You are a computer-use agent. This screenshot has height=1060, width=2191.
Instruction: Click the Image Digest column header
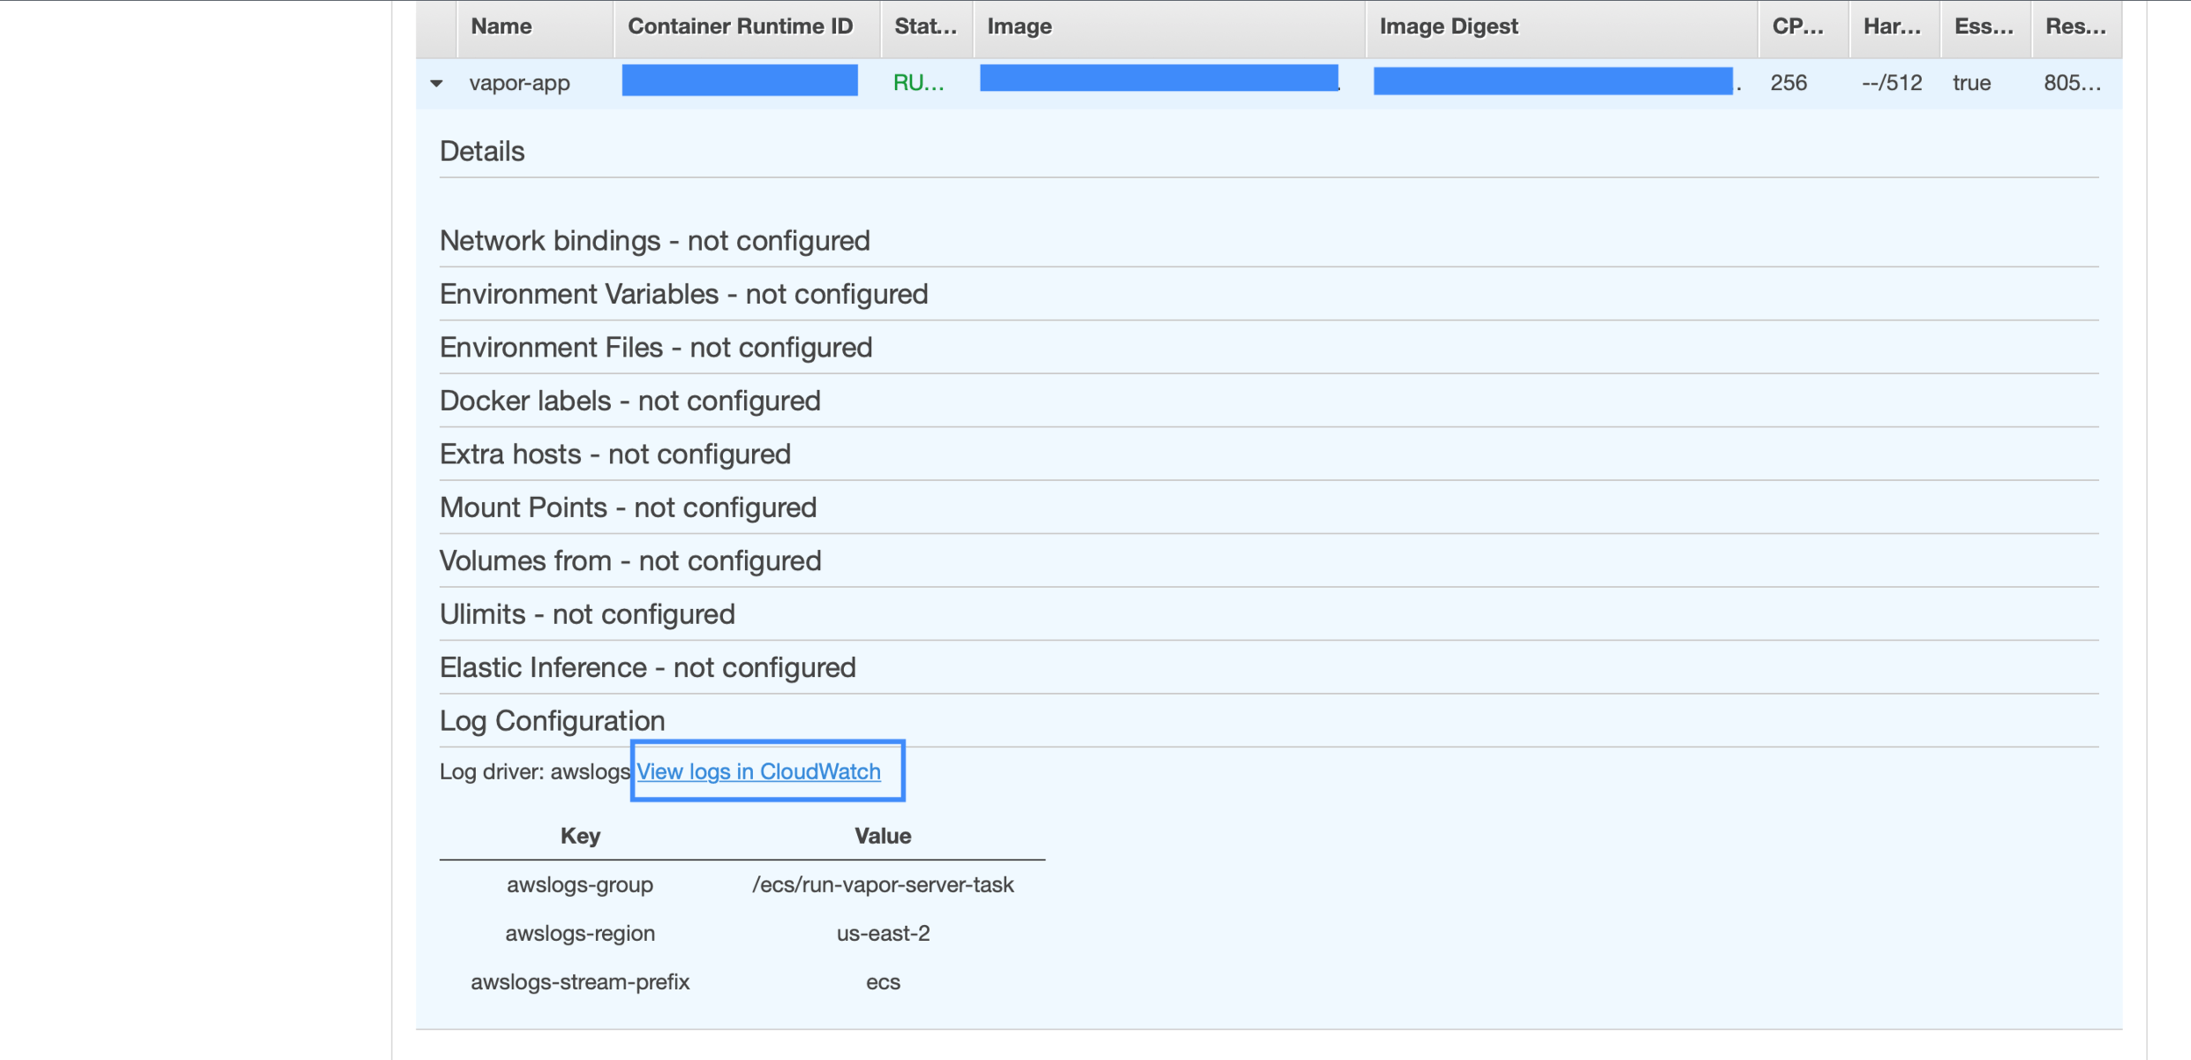tap(1448, 26)
